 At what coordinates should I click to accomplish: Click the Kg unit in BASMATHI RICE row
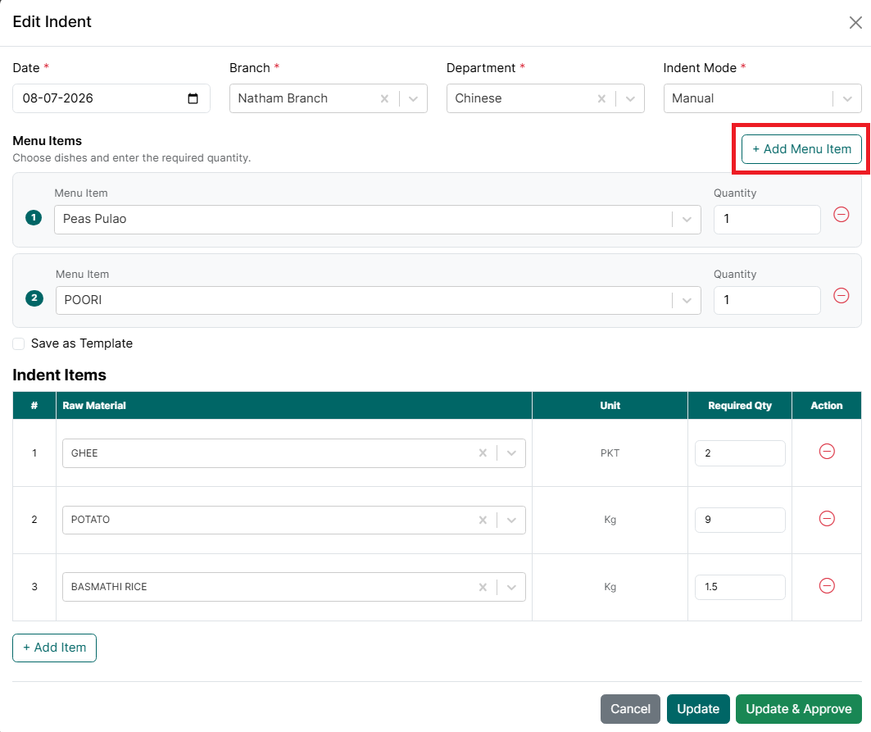[610, 587]
